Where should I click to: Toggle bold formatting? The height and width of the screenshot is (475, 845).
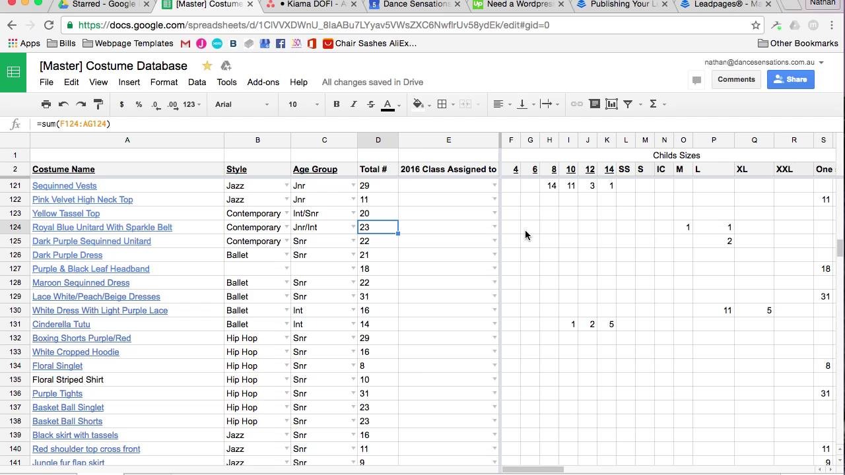(x=337, y=104)
